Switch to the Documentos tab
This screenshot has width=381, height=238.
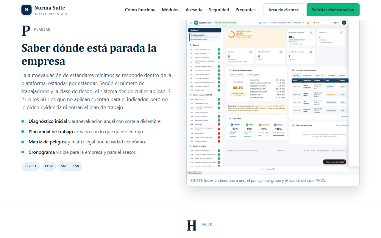point(307,75)
